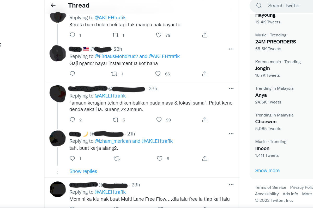Open more options on the 22h tweet
The image size is (313, 208).
[x=231, y=49]
